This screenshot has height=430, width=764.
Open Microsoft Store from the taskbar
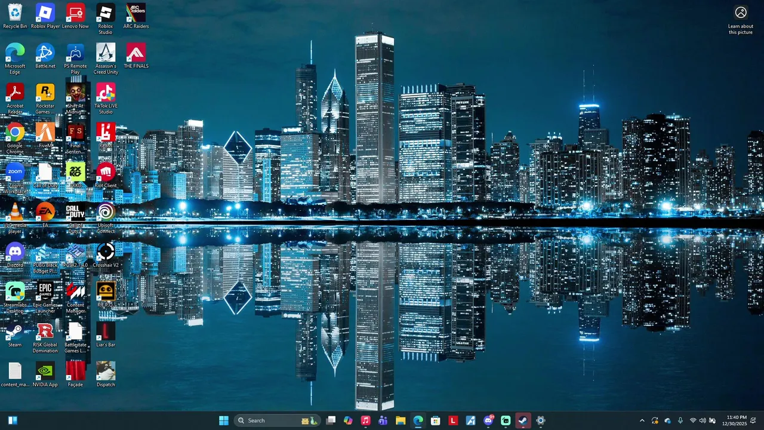coord(436,420)
